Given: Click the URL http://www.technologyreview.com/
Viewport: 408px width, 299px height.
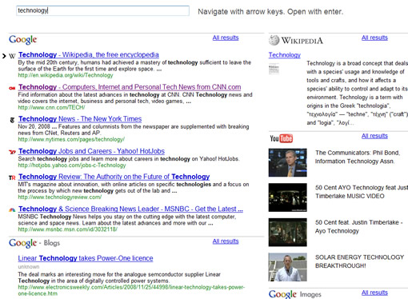Looking at the screenshot, I should (60, 197).
